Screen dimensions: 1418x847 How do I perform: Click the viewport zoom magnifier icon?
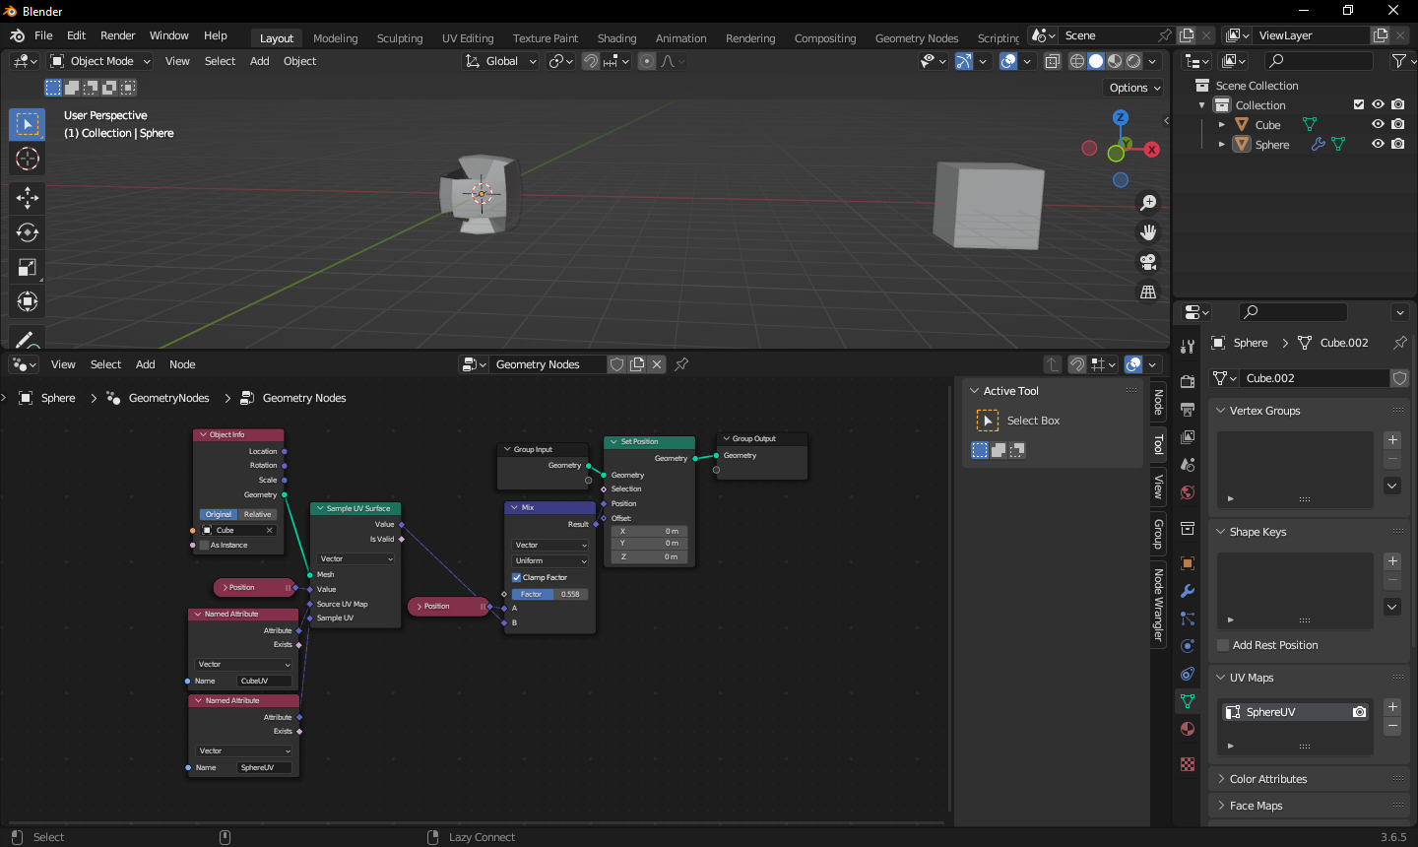1148,203
